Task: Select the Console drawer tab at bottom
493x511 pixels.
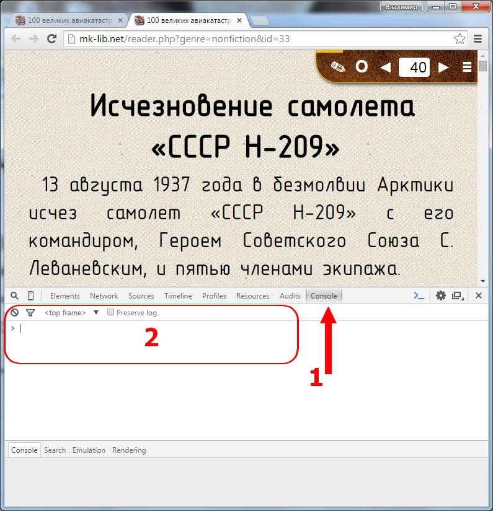Action: click(x=24, y=450)
